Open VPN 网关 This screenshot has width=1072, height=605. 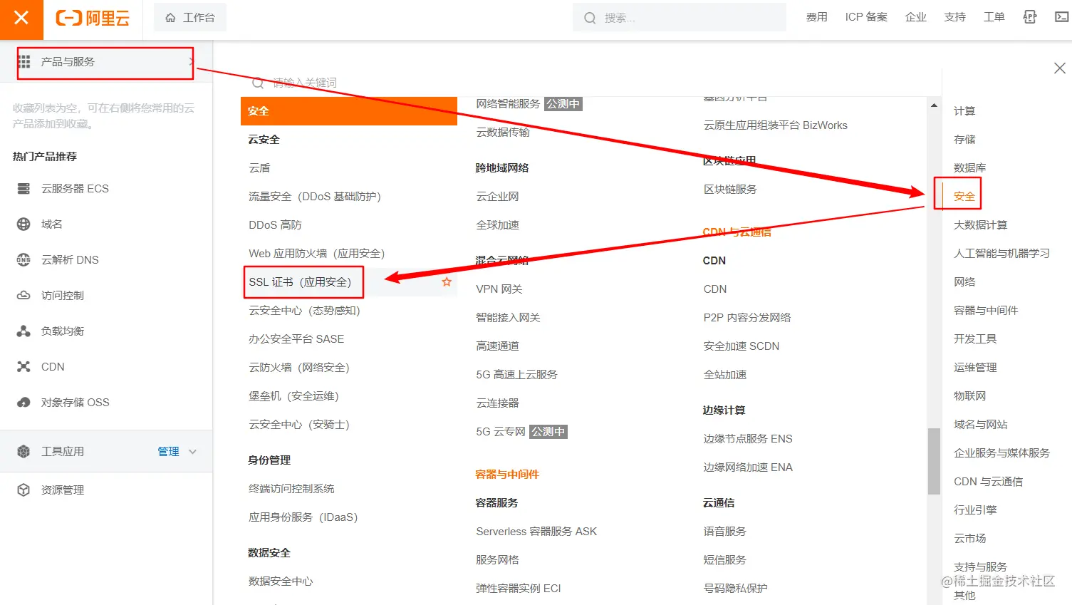coord(499,289)
